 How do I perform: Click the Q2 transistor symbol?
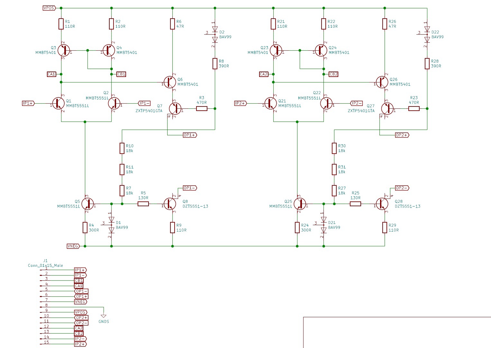click(114, 103)
